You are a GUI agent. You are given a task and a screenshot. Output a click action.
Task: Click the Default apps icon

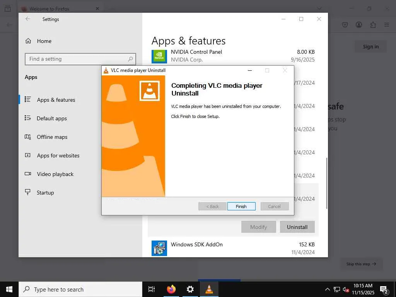[28, 118]
